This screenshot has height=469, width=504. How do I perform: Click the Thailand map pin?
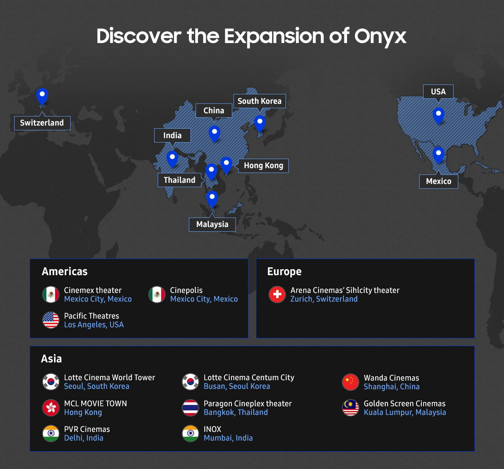pos(211,172)
